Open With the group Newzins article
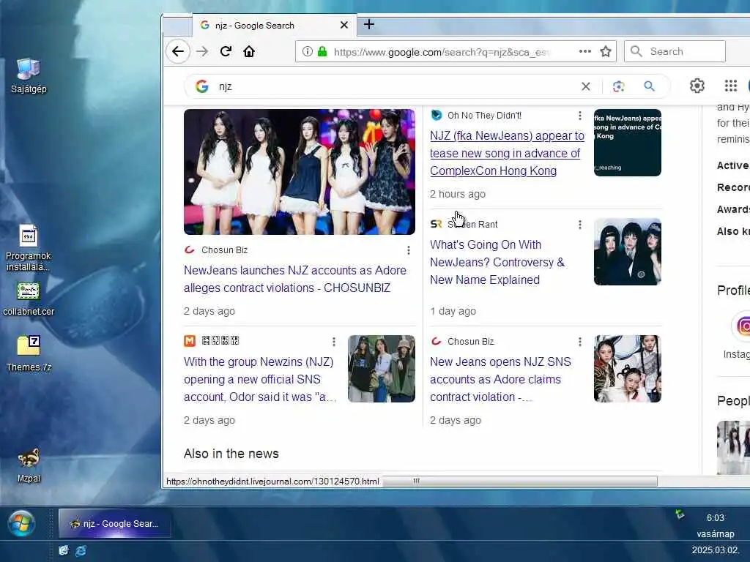The image size is (750, 562). pyautogui.click(x=260, y=380)
